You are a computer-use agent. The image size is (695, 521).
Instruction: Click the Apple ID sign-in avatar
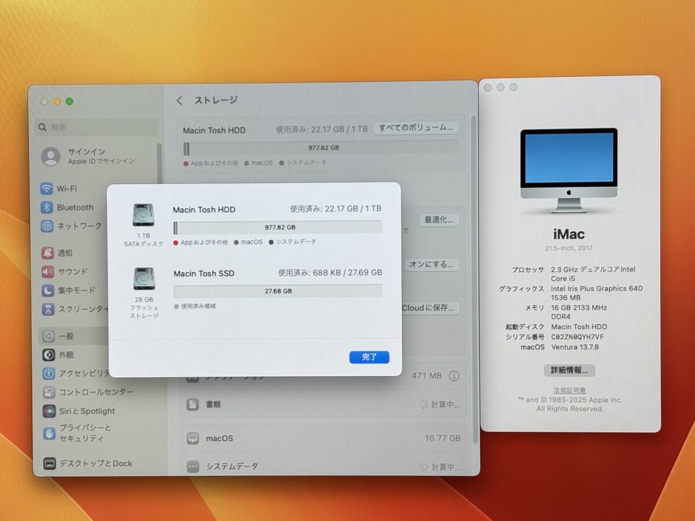(x=51, y=156)
